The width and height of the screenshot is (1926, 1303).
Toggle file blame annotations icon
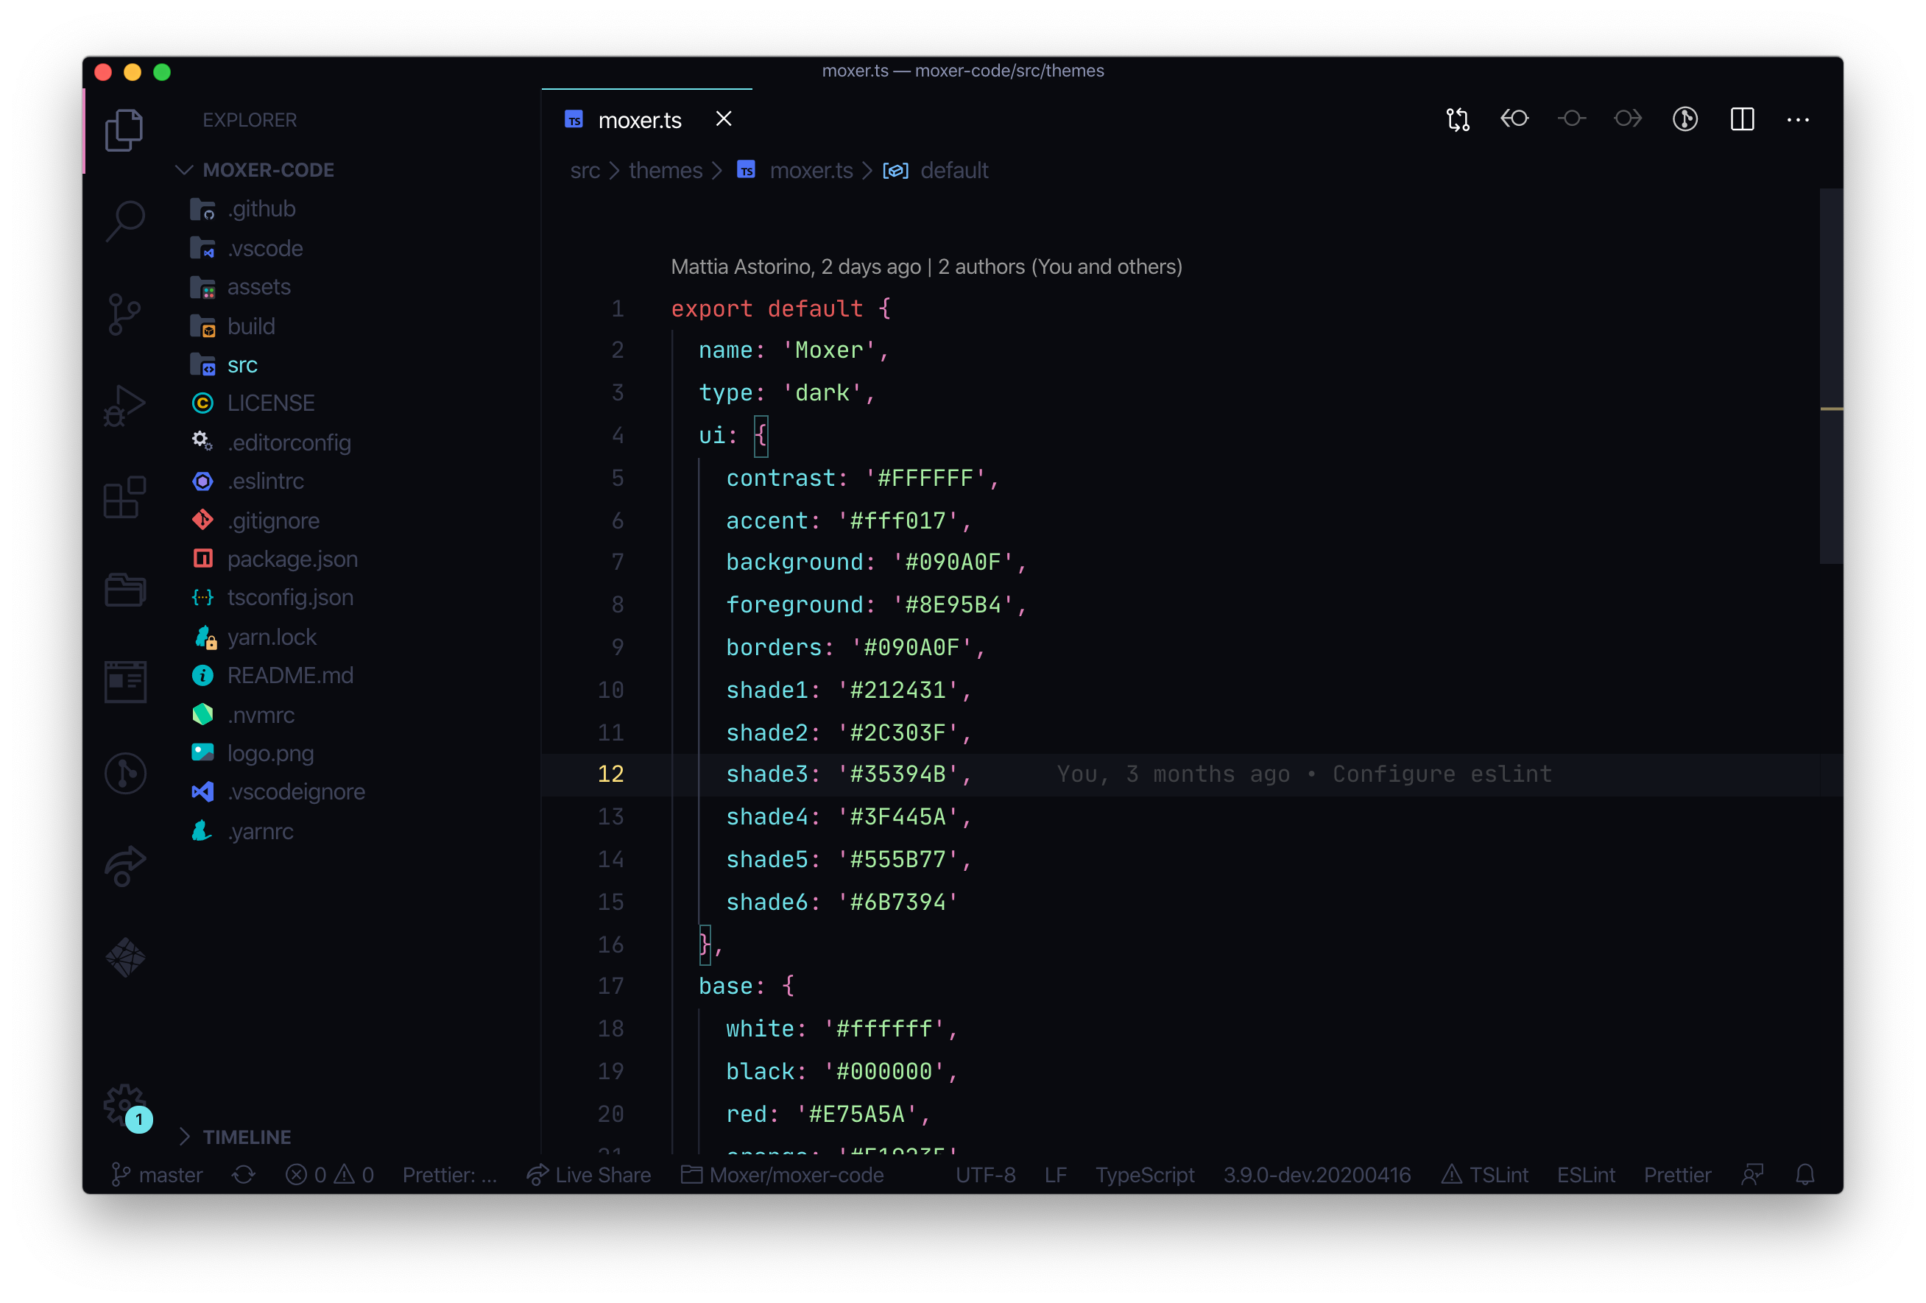point(1684,119)
